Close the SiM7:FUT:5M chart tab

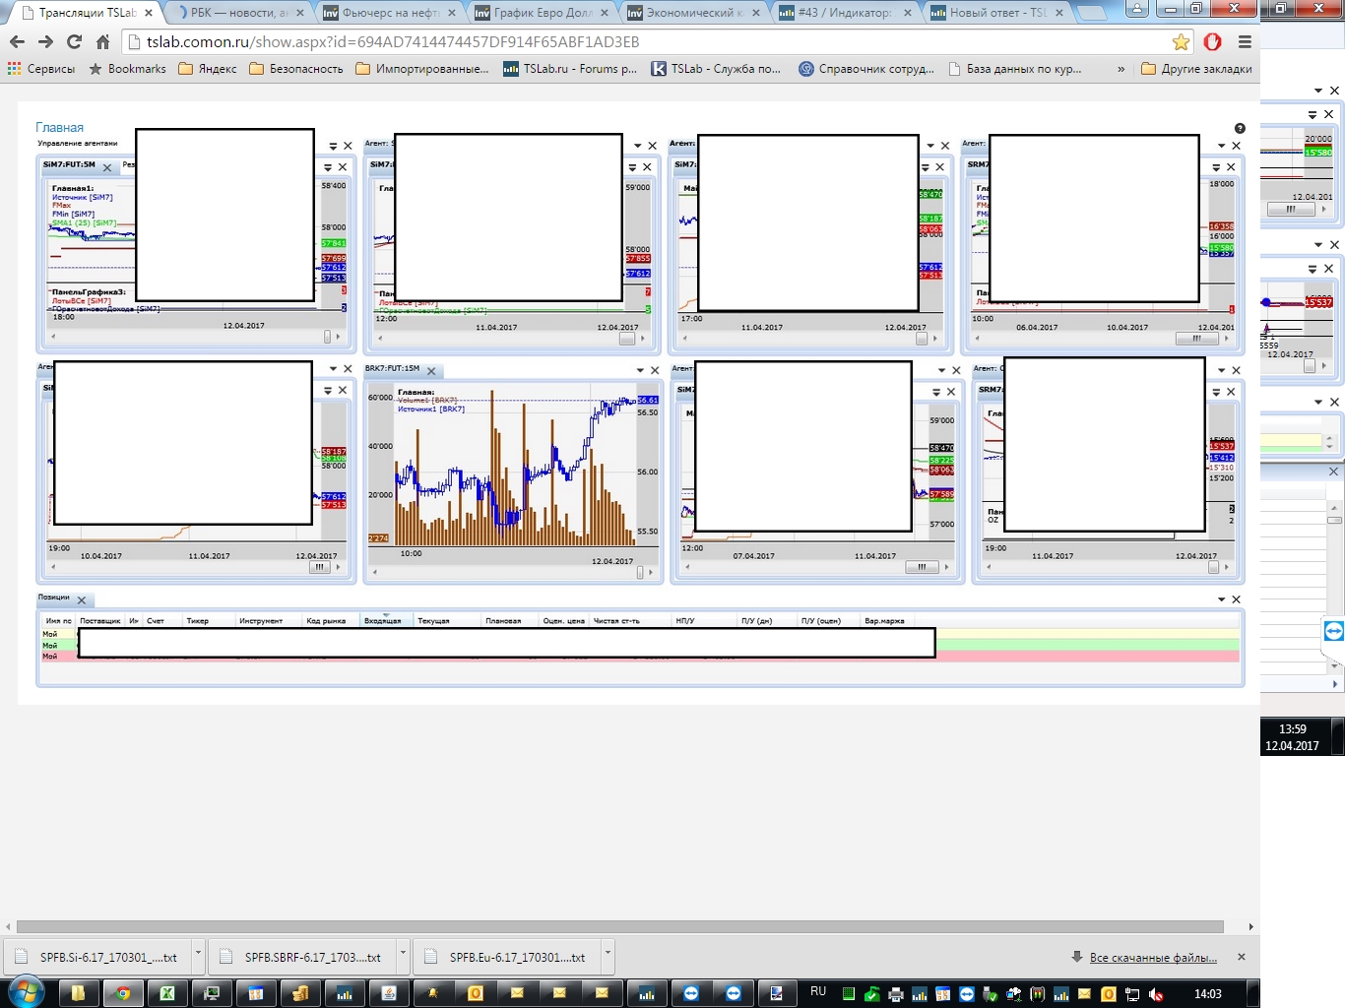pos(107,167)
